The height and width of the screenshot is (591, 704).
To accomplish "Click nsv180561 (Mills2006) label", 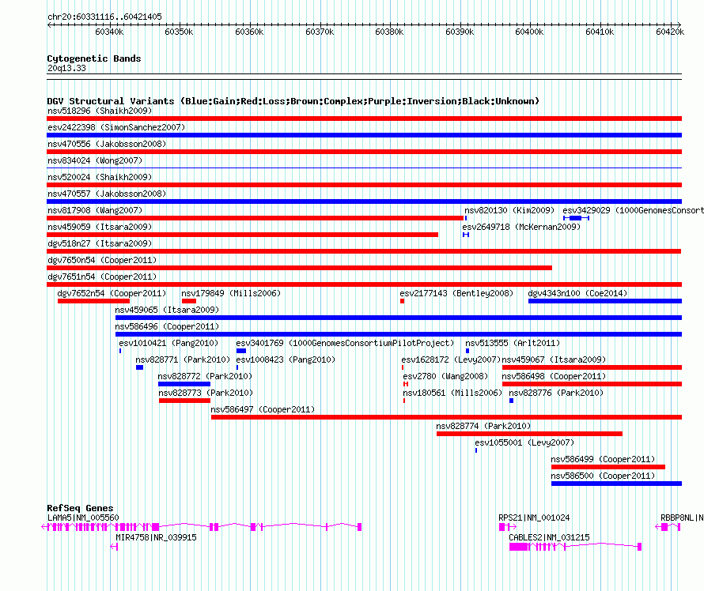I will (x=452, y=393).
